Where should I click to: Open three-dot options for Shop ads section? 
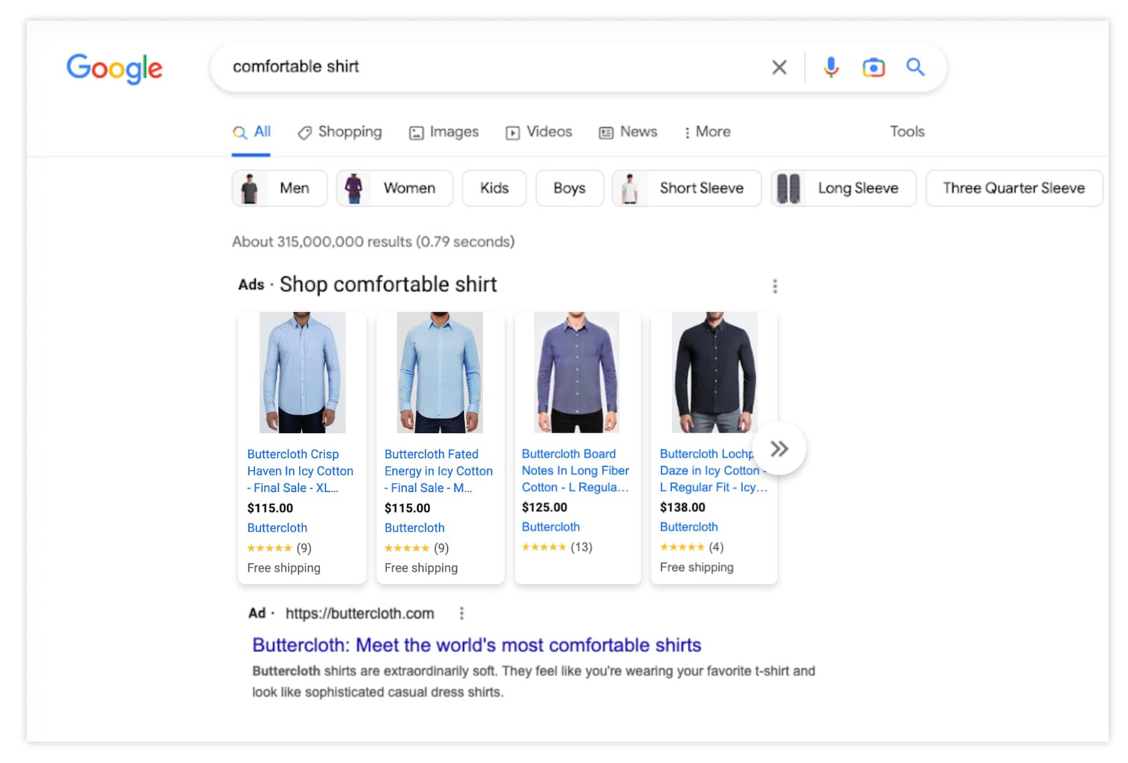[775, 286]
